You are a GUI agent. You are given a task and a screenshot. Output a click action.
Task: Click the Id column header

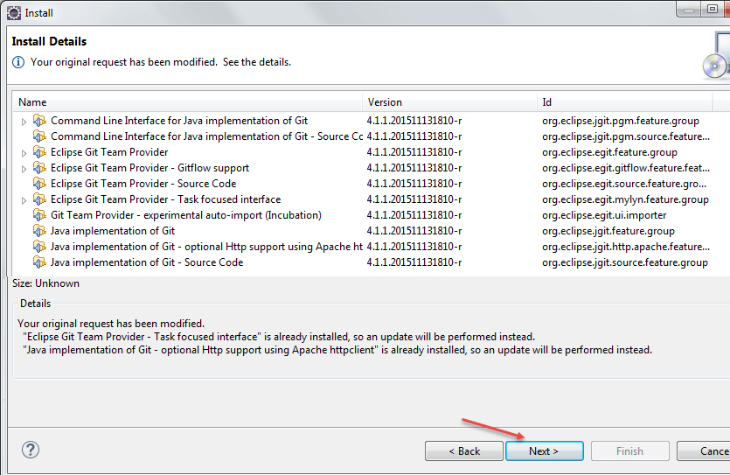tap(624, 102)
